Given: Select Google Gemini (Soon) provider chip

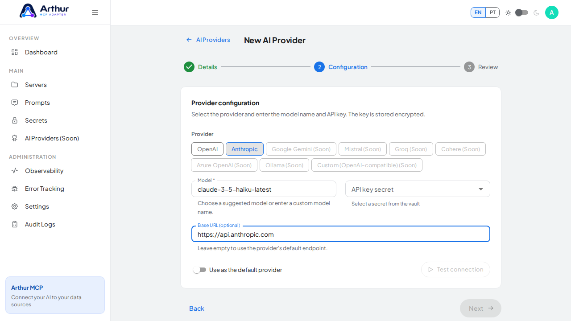Looking at the screenshot, I should (301, 149).
